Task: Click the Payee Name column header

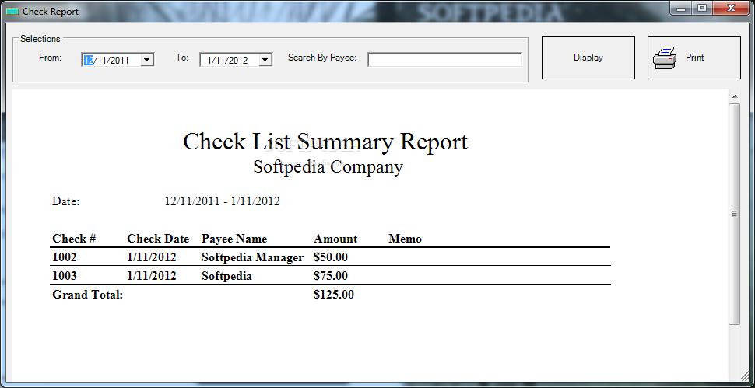Action: (x=234, y=239)
